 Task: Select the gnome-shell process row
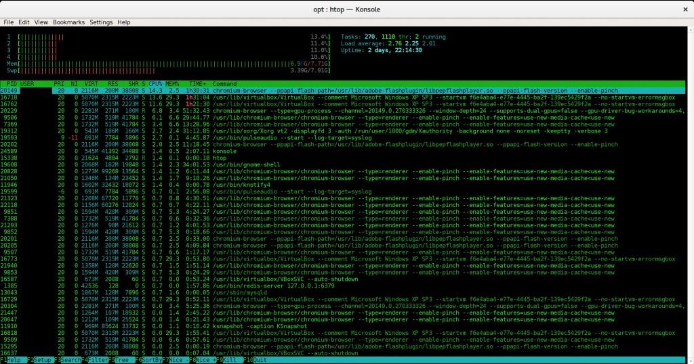pos(342,165)
